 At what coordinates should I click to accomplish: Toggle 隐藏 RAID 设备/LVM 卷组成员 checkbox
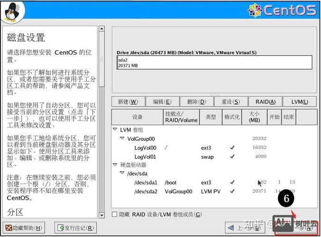point(114,214)
